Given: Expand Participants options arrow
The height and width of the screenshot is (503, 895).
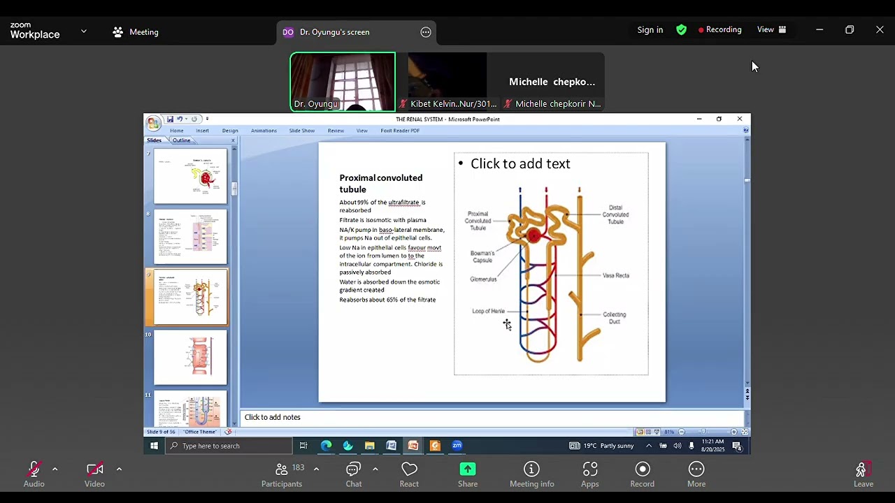Looking at the screenshot, I should point(316,469).
